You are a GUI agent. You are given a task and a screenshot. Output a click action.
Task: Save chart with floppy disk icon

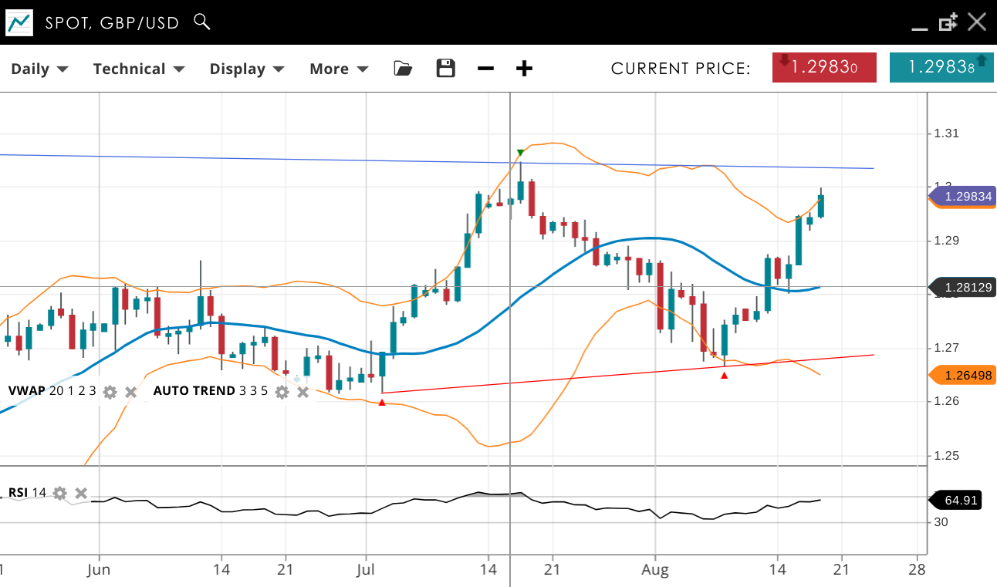click(x=445, y=69)
